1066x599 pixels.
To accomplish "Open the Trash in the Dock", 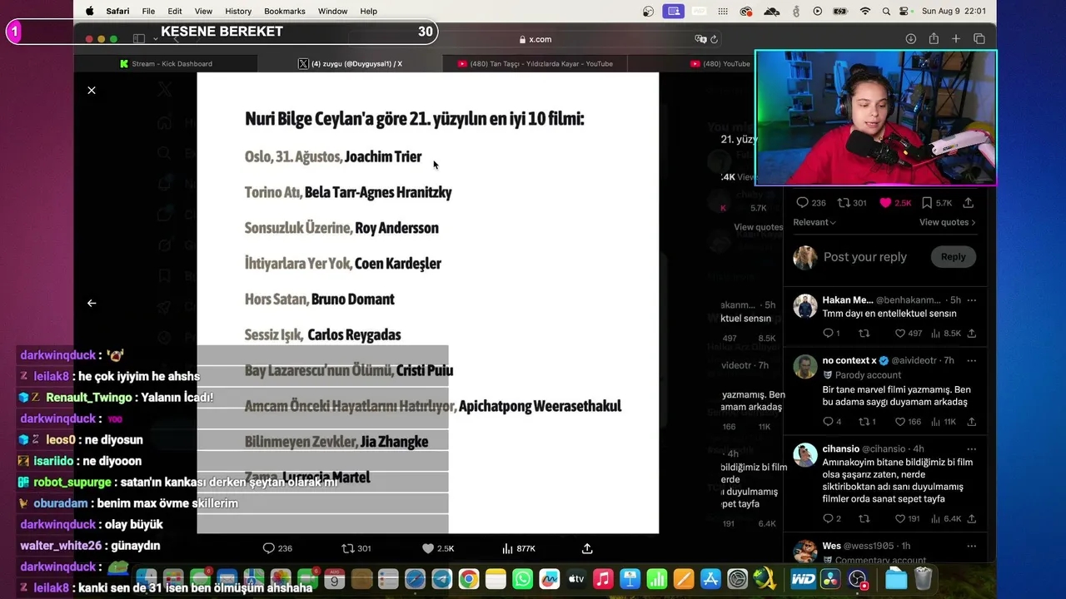I will tap(923, 579).
